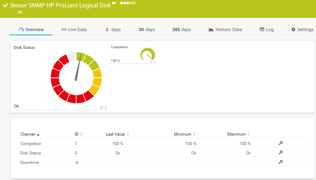Pin the Completion gauge

click(x=154, y=62)
